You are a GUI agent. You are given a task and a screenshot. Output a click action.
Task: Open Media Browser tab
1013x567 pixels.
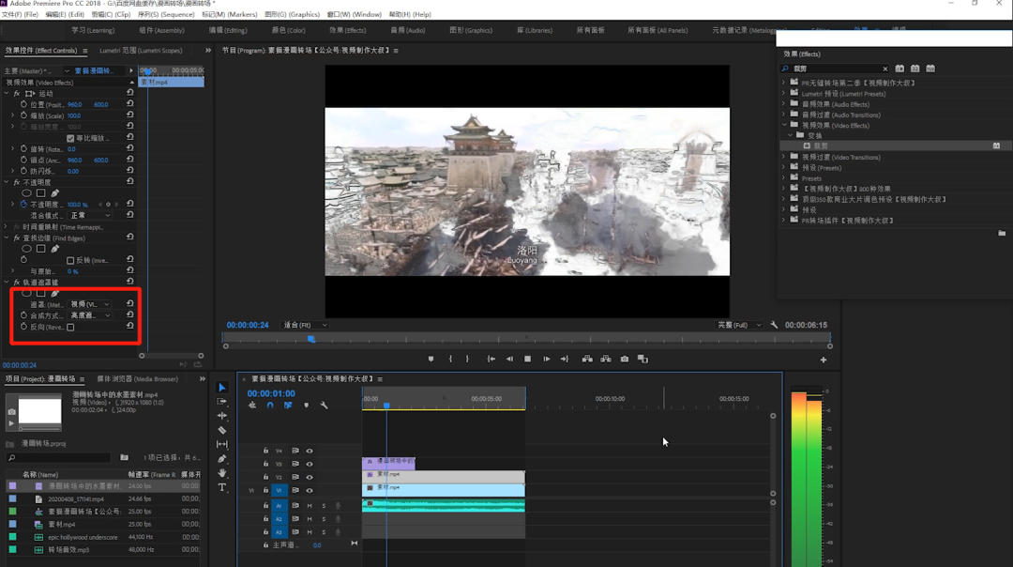[x=137, y=379]
